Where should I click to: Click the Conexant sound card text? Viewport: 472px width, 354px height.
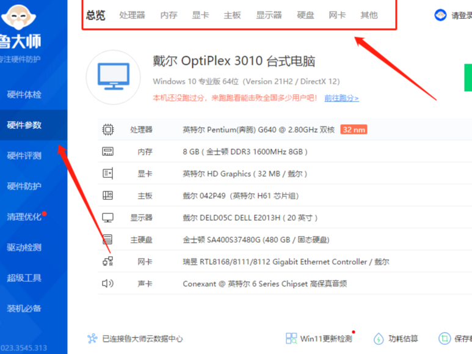coord(265,284)
